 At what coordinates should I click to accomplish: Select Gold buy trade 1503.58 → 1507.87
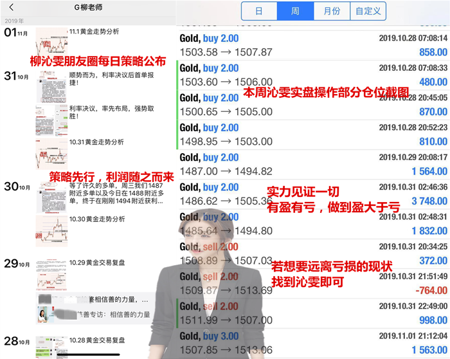point(314,46)
